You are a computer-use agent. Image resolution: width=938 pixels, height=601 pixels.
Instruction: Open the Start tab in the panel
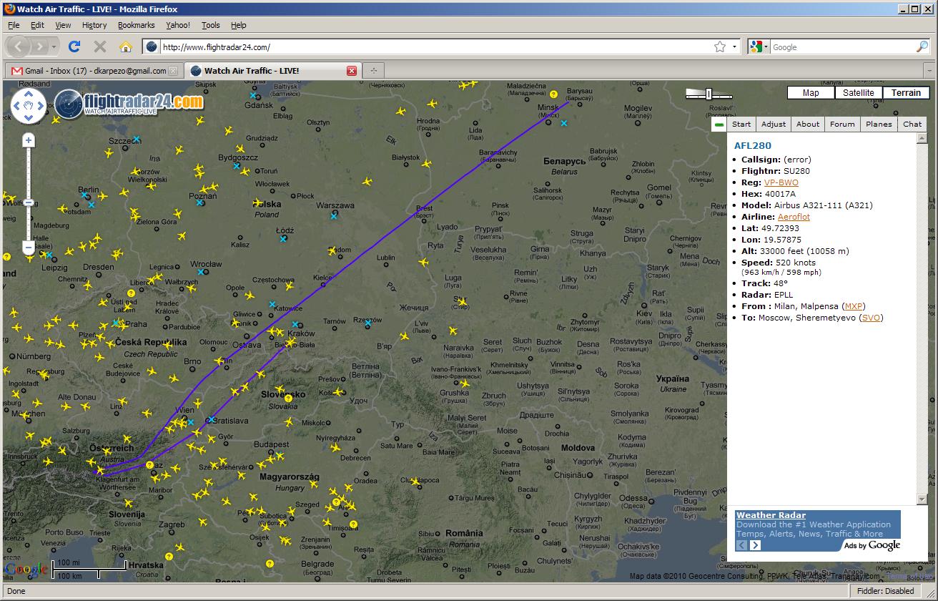741,124
